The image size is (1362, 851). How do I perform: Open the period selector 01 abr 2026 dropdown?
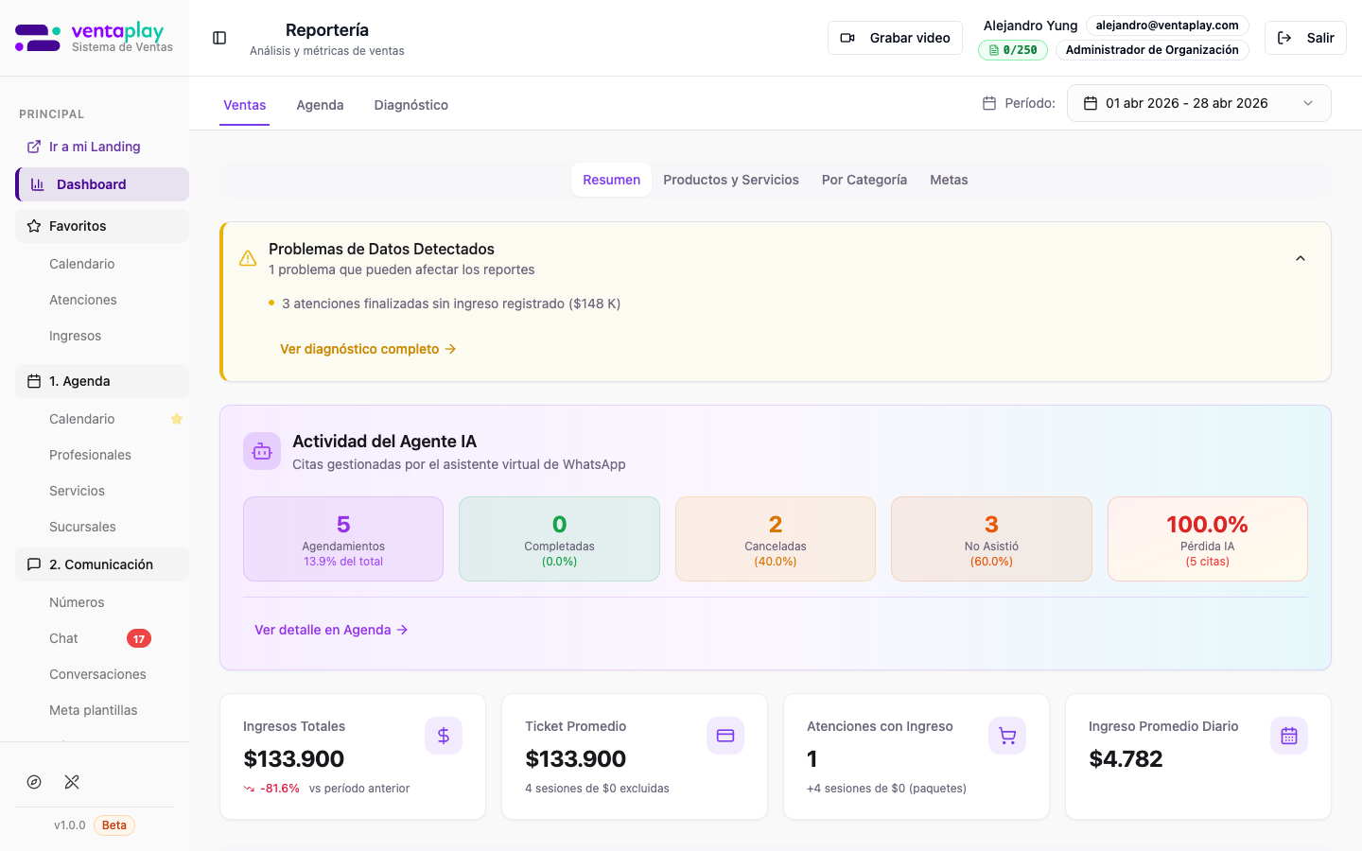(x=1198, y=103)
